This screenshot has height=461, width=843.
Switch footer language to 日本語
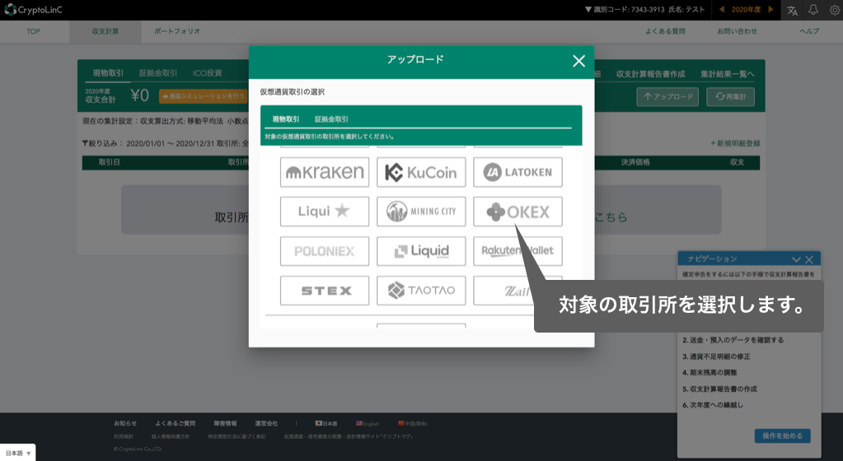[x=326, y=423]
